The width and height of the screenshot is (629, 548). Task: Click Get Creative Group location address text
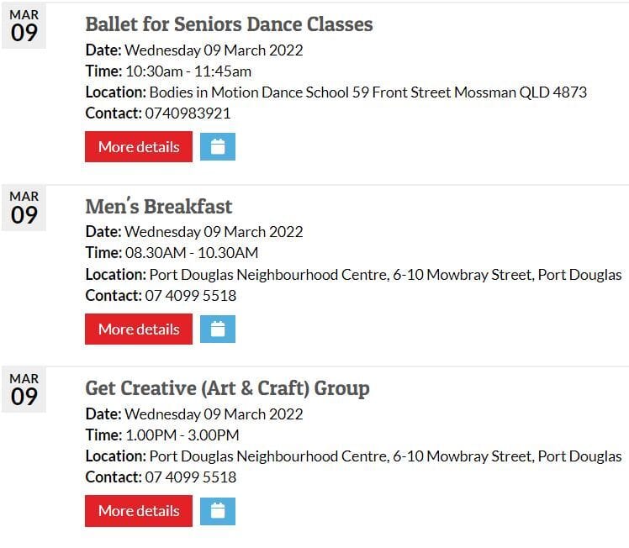[385, 456]
